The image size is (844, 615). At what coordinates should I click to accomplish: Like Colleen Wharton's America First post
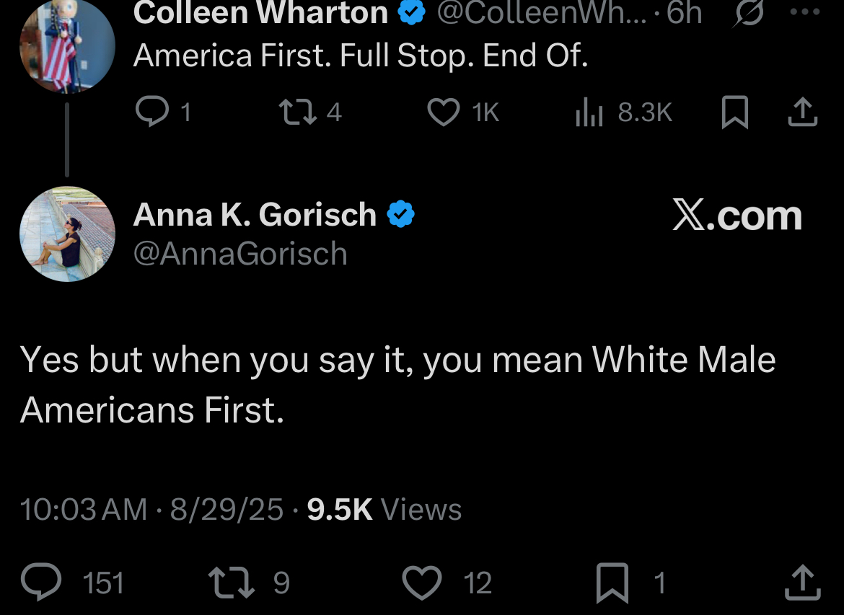(443, 112)
